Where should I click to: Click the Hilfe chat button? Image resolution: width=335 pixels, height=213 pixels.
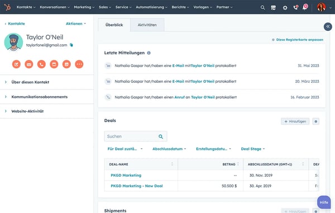click(324, 202)
